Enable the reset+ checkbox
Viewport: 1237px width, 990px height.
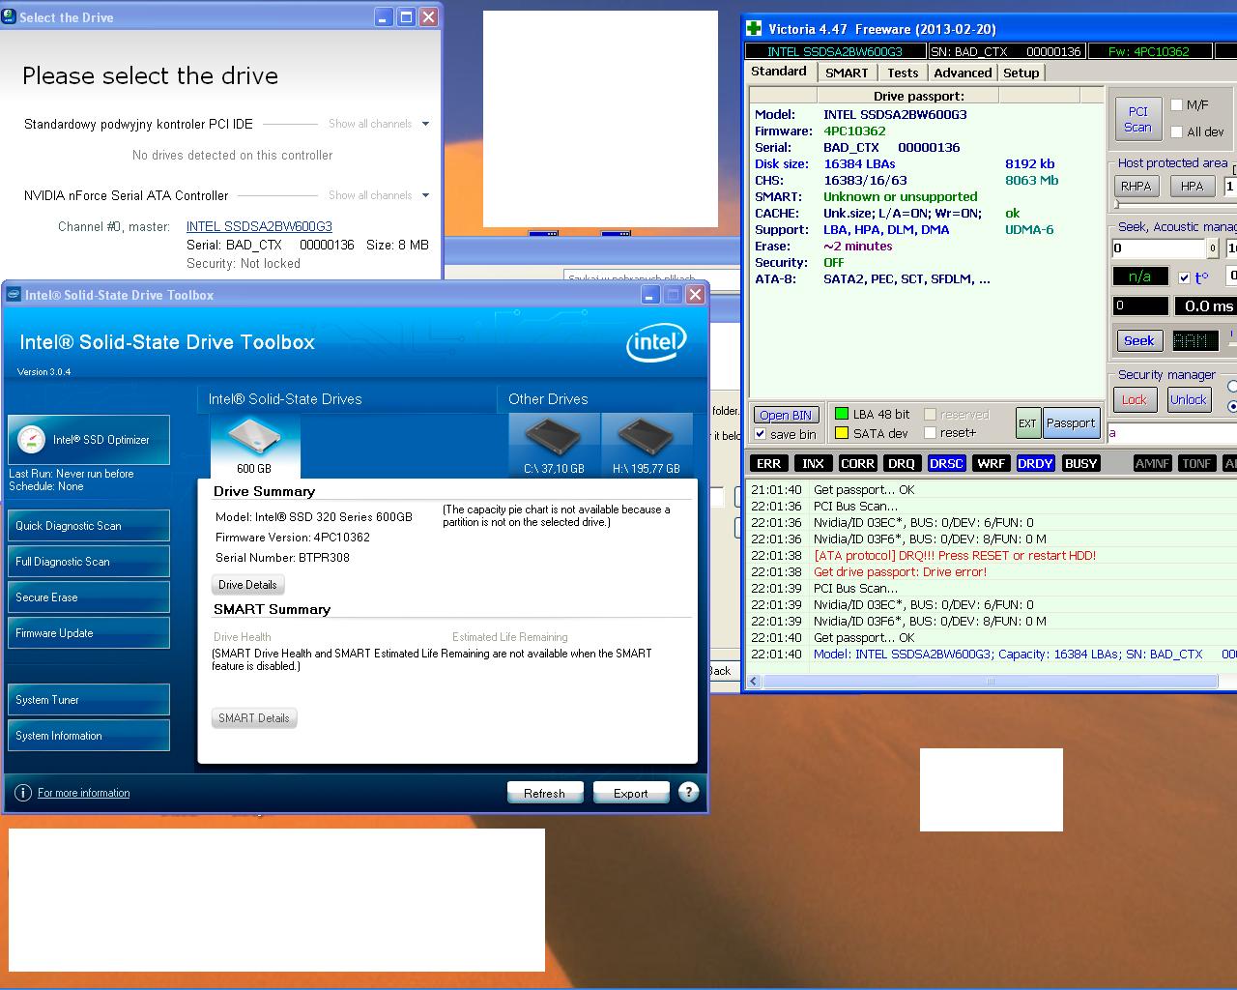coord(930,432)
